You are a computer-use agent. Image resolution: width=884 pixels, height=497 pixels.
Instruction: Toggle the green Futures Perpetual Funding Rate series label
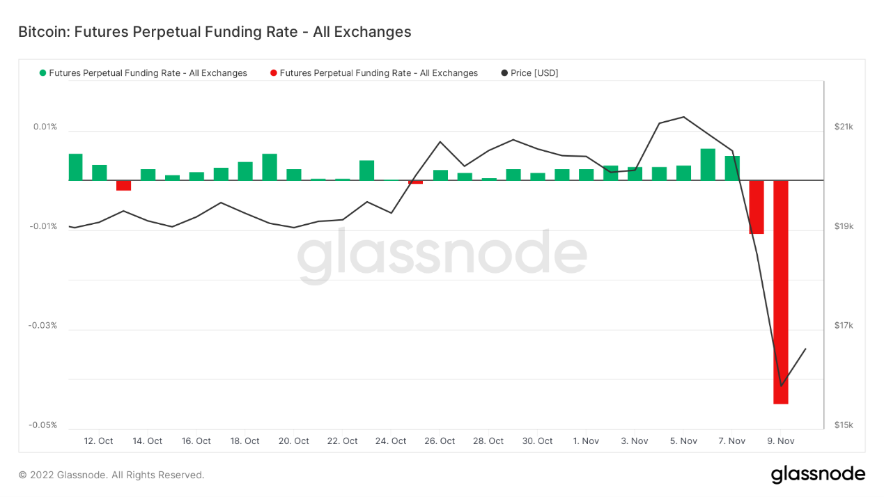[148, 73]
